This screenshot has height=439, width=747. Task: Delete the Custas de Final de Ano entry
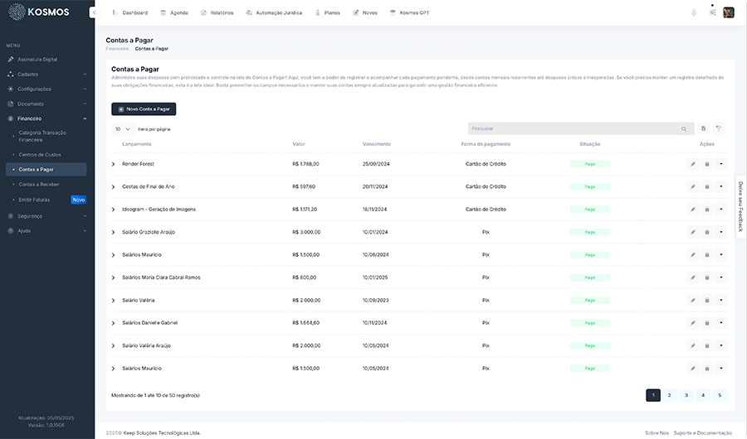(x=707, y=186)
